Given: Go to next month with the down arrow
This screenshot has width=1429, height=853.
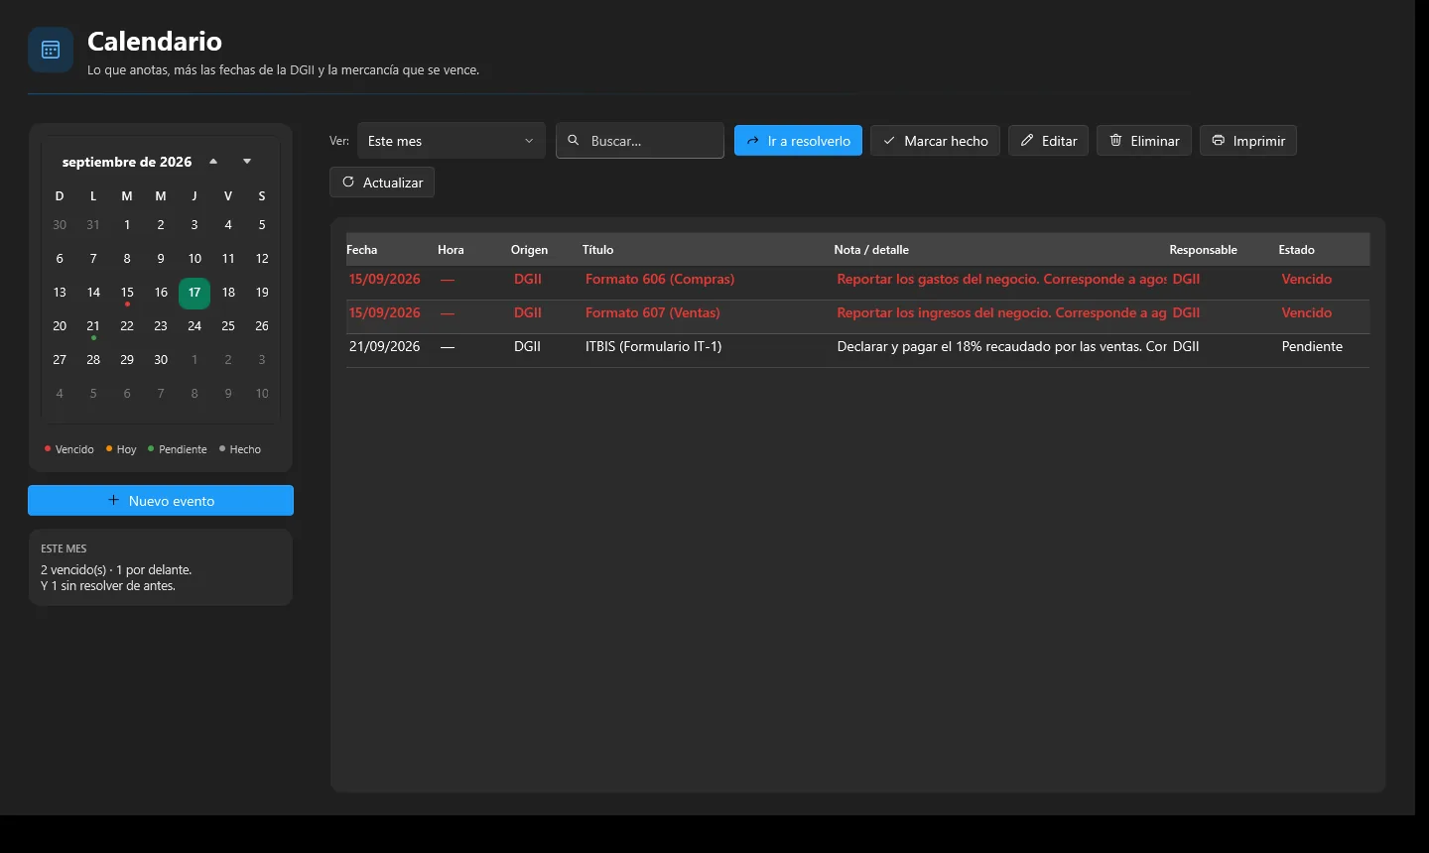Looking at the screenshot, I should 247,162.
